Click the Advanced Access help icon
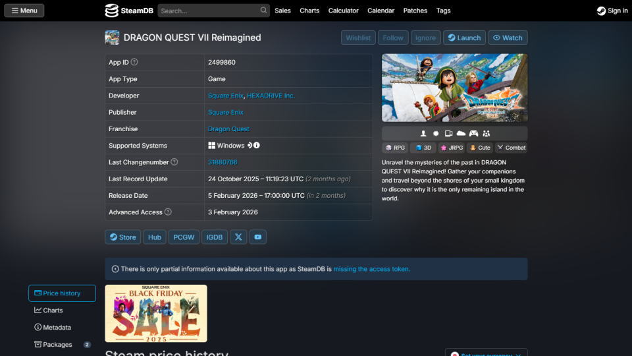632x356 pixels. 168,212
